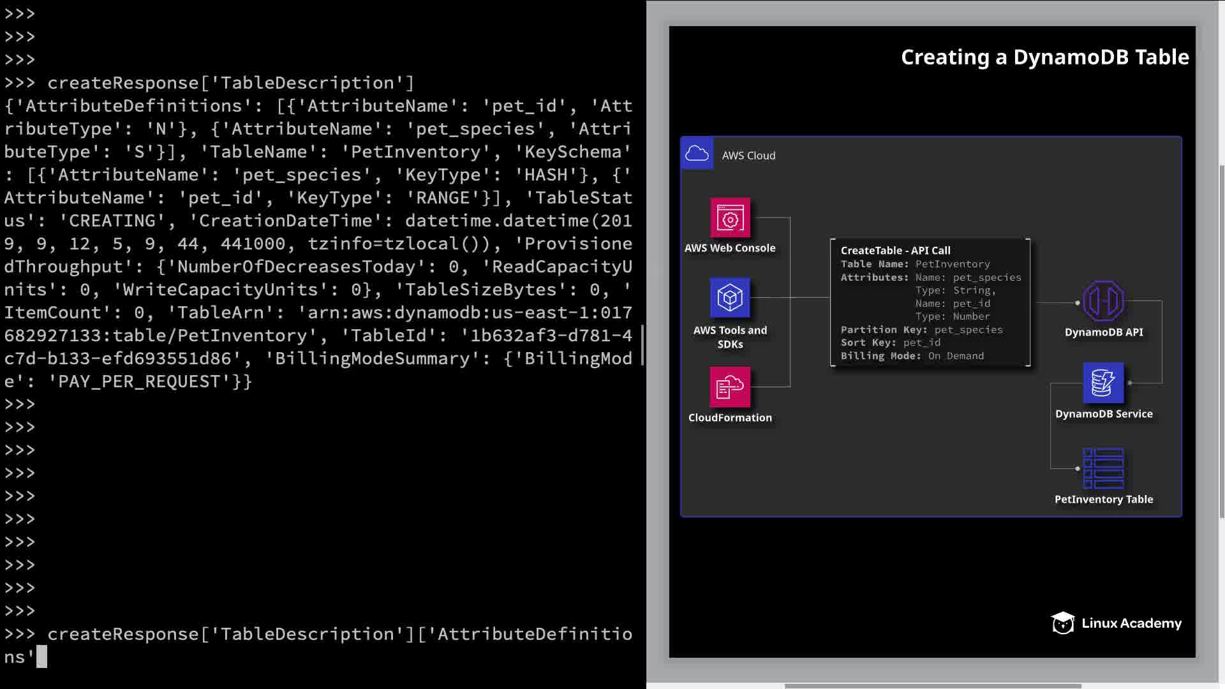Click the AWS Cloud label text
The width and height of the screenshot is (1225, 689).
(x=748, y=156)
